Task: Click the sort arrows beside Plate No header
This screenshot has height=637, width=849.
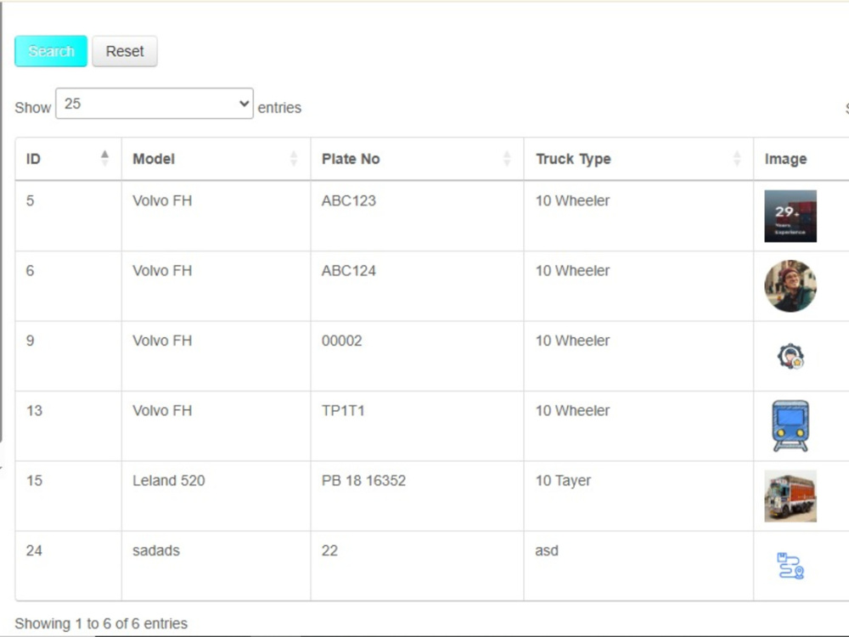Action: [507, 159]
